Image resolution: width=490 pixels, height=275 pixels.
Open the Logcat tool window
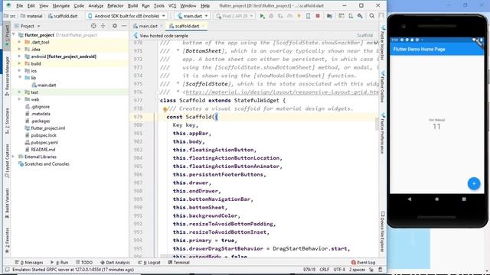149,263
